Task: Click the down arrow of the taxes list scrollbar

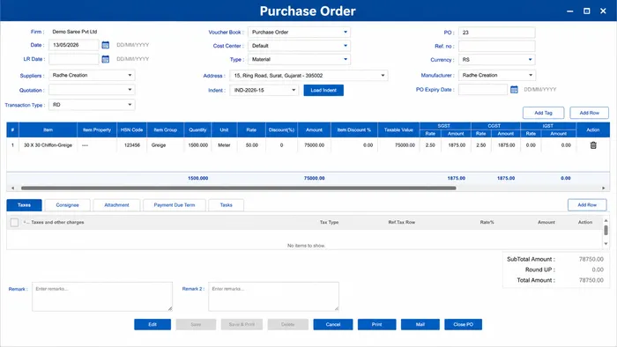Action: coord(606,244)
